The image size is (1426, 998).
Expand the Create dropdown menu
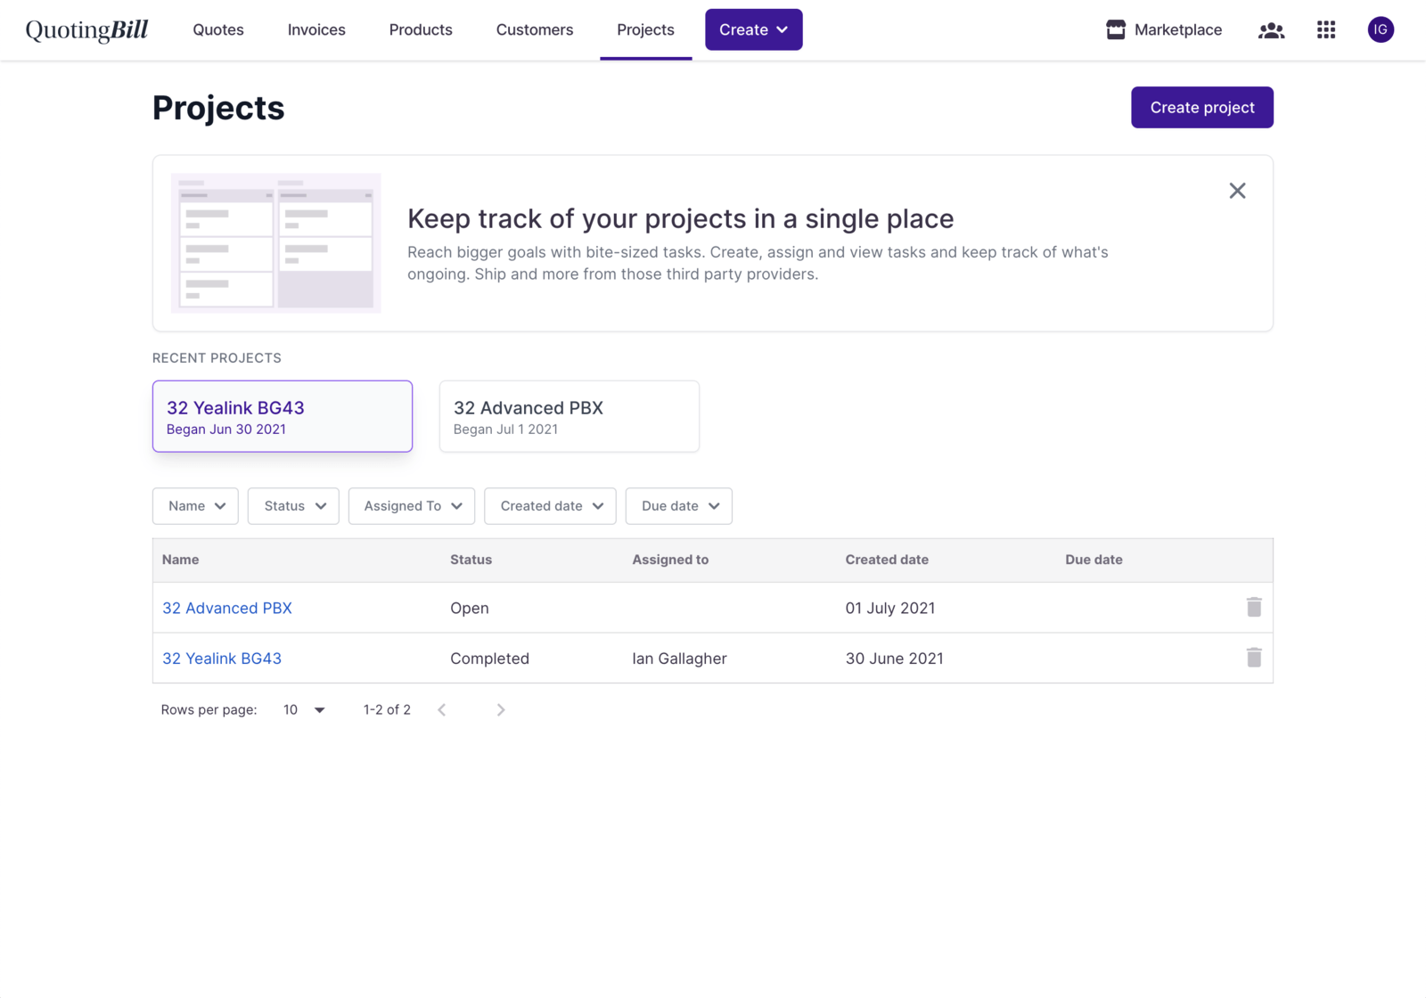click(753, 30)
